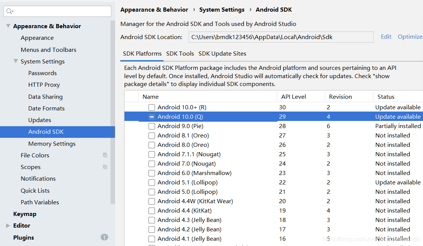Open File Colors settings

[35, 155]
